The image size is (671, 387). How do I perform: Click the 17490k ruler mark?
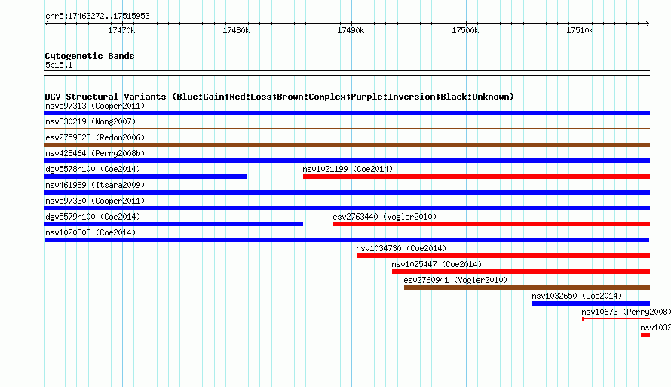click(x=351, y=30)
